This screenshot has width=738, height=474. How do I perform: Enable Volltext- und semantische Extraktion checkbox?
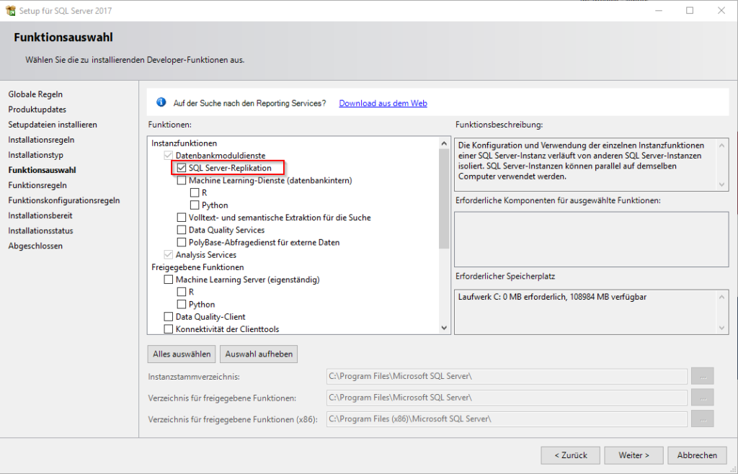pyautogui.click(x=182, y=218)
